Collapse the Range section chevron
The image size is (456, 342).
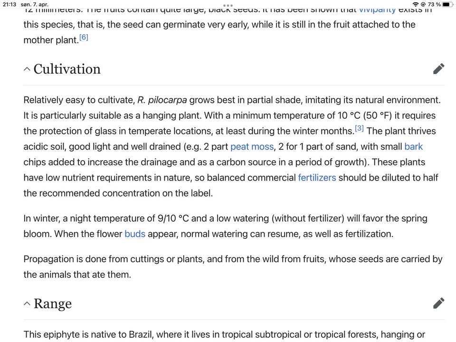[x=27, y=304]
